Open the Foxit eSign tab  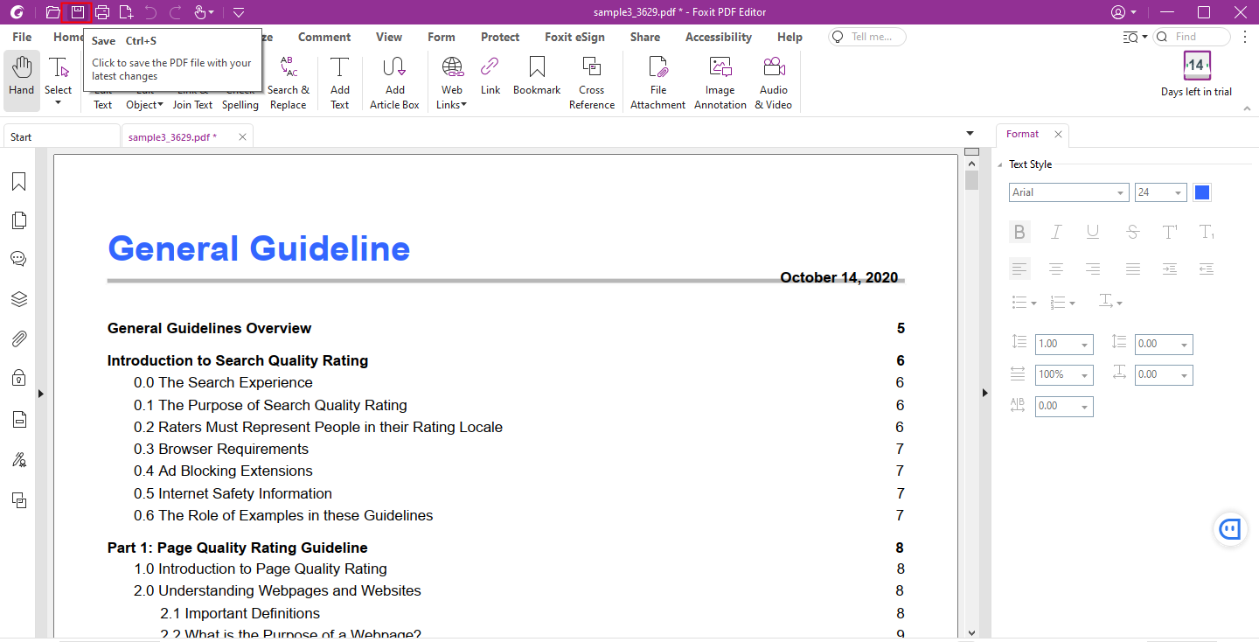(574, 37)
